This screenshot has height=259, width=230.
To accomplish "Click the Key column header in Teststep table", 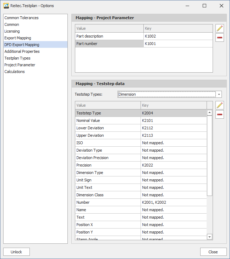I will [x=173, y=105].
